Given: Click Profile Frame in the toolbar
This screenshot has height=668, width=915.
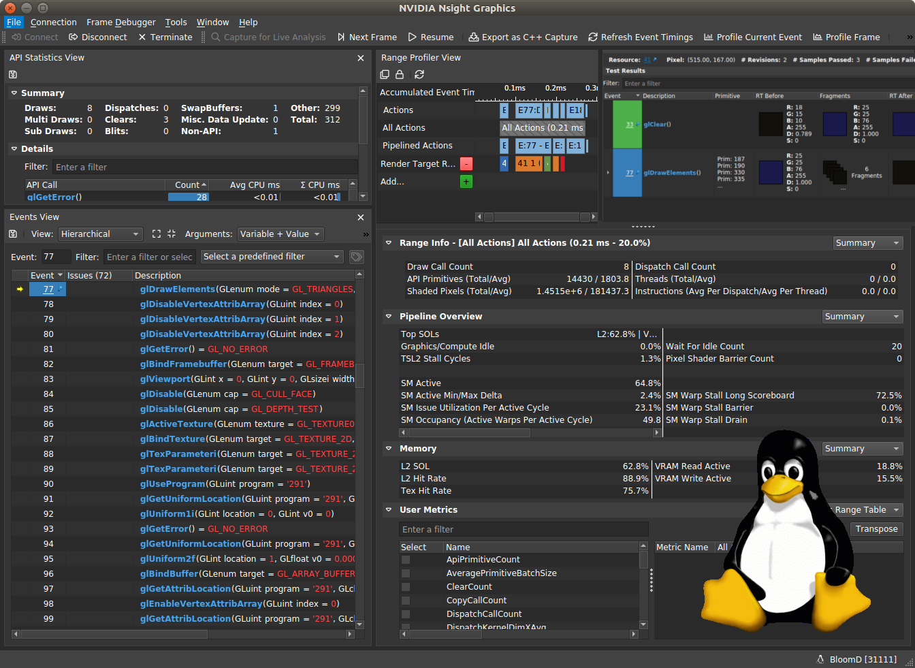Looking at the screenshot, I should [x=846, y=37].
